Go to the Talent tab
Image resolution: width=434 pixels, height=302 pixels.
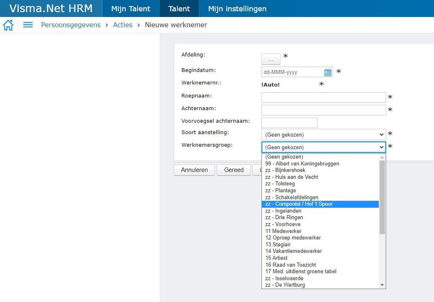[x=179, y=9]
